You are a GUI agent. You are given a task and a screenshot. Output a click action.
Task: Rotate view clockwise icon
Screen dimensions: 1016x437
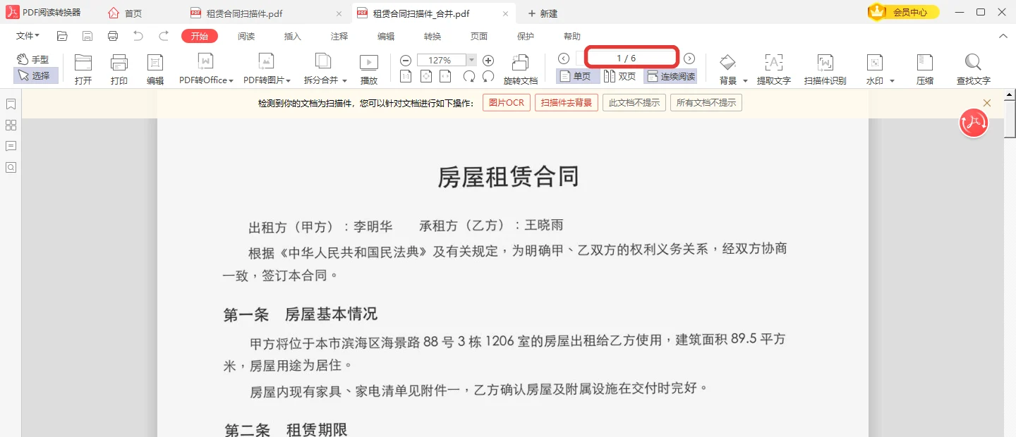click(x=469, y=76)
